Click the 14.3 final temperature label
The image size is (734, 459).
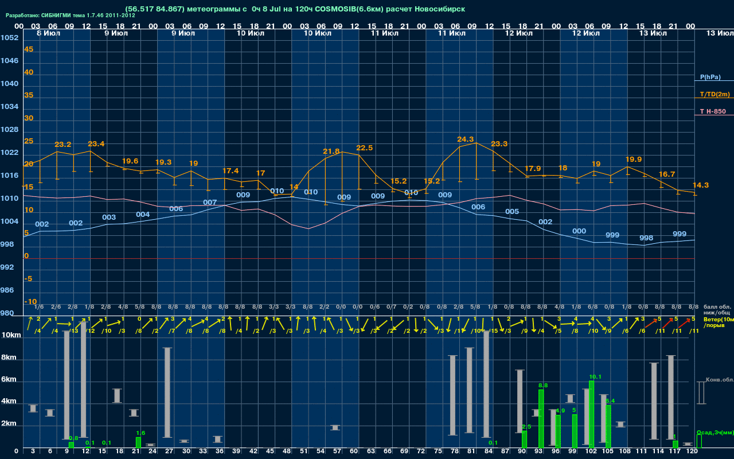pos(701,185)
